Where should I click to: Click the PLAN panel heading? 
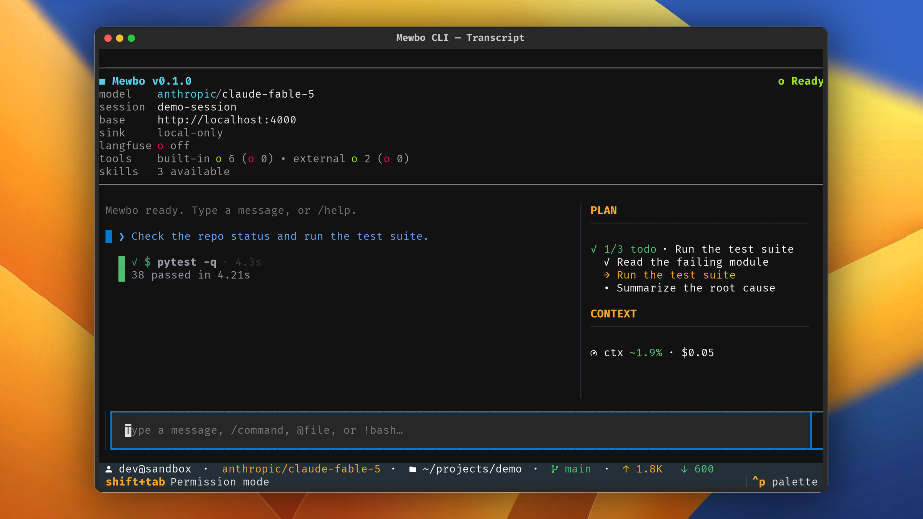tap(603, 210)
